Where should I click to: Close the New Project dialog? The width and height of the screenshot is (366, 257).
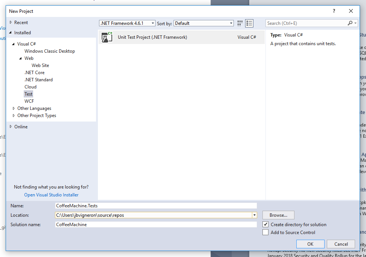351,11
